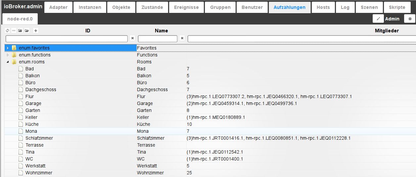Image resolution: width=416 pixels, height=177 pixels.
Task: Open the node-red.0 tab
Action: click(20, 19)
